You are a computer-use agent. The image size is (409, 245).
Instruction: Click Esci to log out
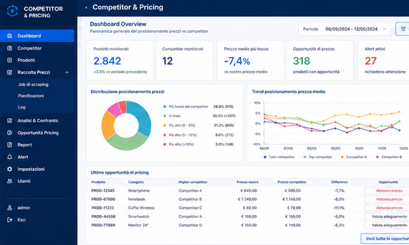(21, 220)
